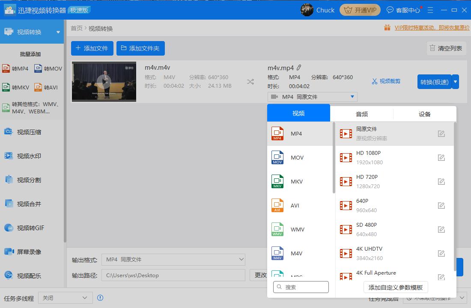This screenshot has height=308, width=471.
Task: Select the 视频水印 watermark tool
Action: 26,156
